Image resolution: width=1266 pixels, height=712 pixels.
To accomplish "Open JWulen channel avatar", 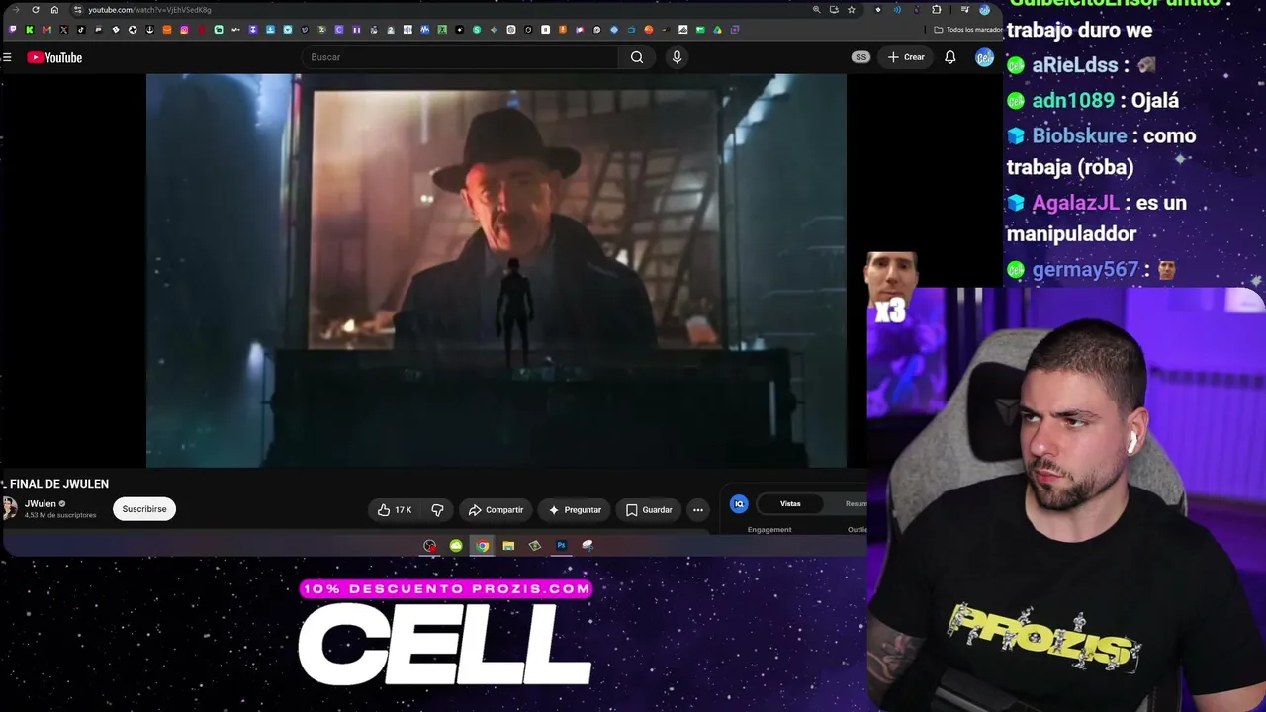I will click(x=10, y=509).
